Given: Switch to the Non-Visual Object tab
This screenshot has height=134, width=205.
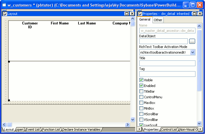Looking at the screenshot, I should (189, 130).
